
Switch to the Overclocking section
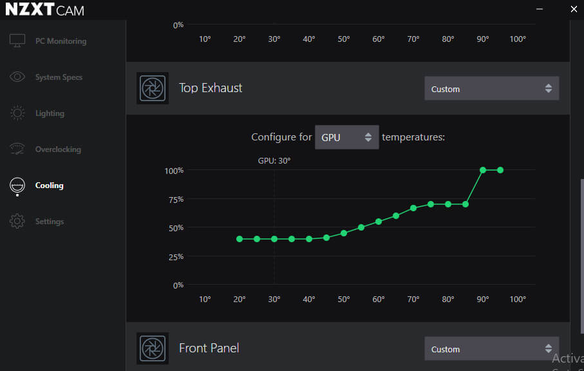point(58,149)
